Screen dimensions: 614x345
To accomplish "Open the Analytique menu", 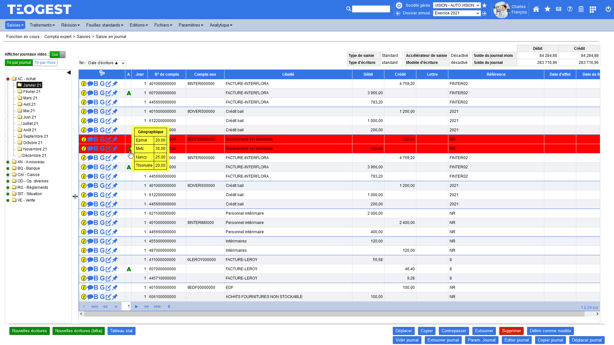I will [220, 25].
